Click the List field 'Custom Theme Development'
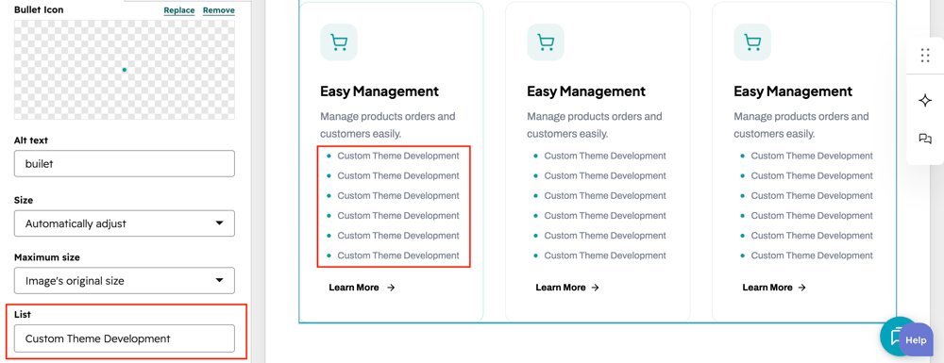The width and height of the screenshot is (944, 363). (x=125, y=338)
